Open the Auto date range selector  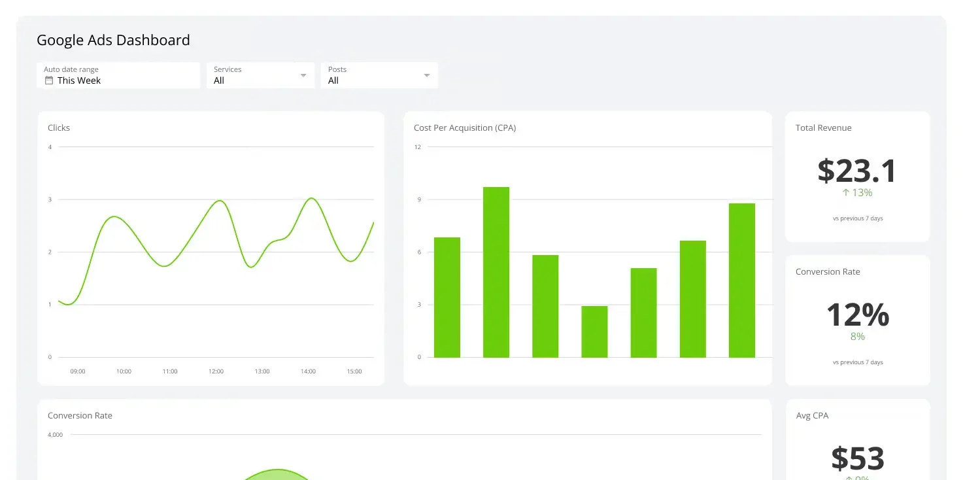click(118, 75)
